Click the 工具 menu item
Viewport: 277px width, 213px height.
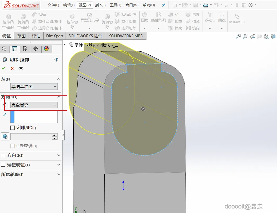tap(115, 5)
